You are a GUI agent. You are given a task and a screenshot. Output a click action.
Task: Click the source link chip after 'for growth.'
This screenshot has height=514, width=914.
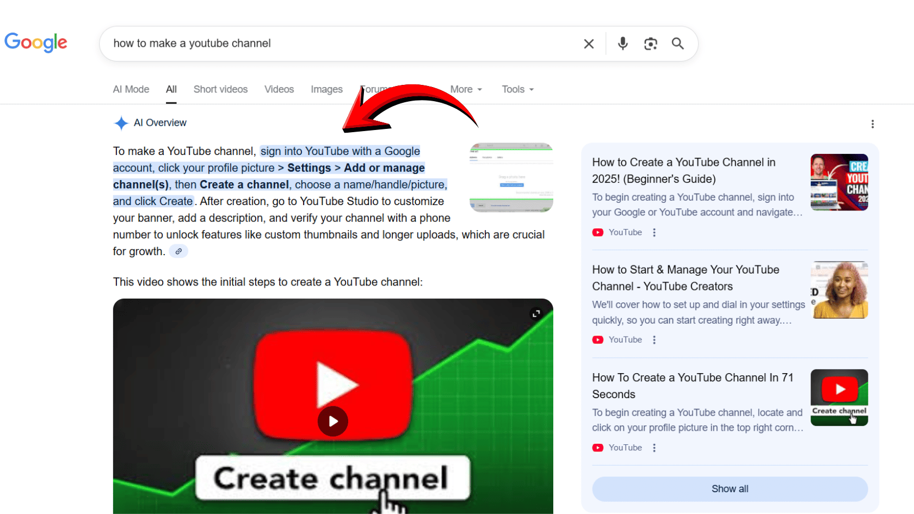pos(178,251)
